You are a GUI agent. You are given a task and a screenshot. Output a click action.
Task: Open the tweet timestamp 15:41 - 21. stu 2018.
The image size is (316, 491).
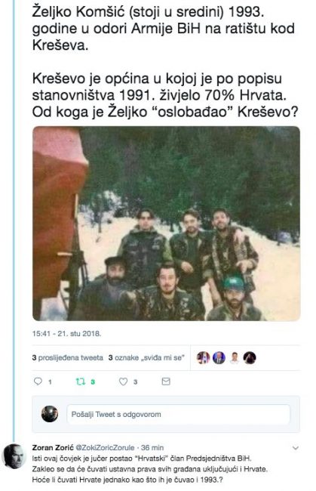click(66, 333)
